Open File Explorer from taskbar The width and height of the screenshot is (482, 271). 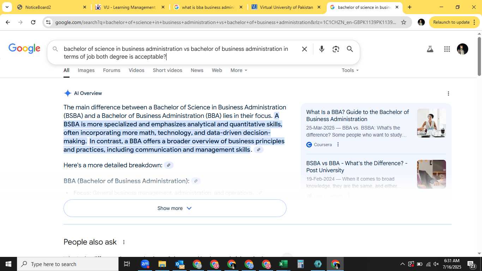click(162, 264)
